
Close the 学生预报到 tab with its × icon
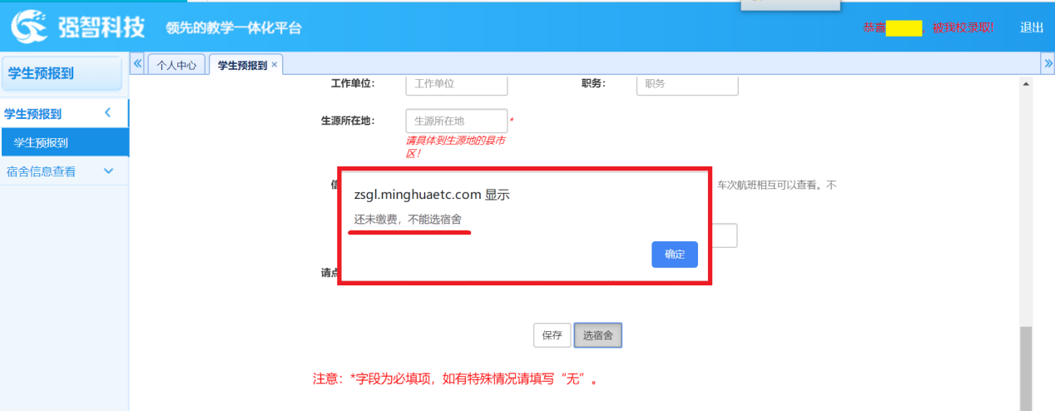[x=275, y=65]
